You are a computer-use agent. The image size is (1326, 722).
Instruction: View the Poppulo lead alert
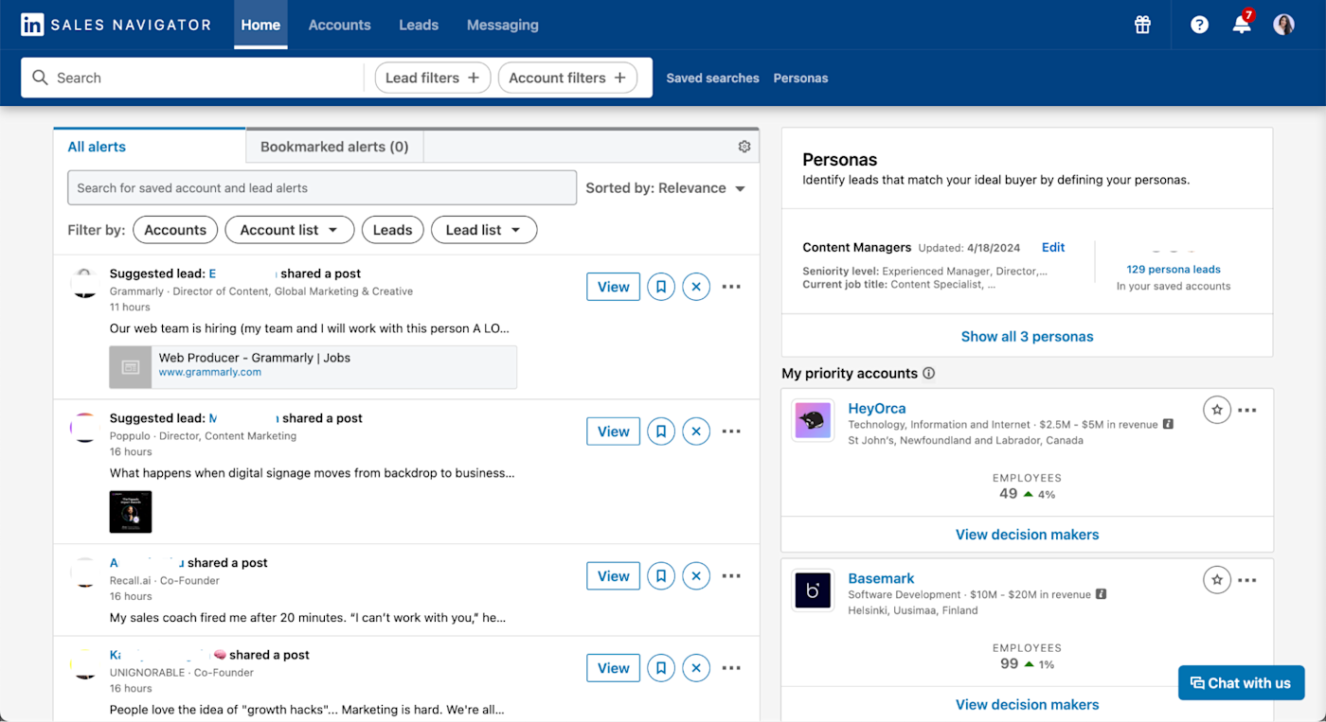(613, 431)
